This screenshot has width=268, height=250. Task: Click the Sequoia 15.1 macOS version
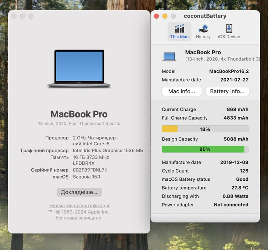(x=87, y=177)
